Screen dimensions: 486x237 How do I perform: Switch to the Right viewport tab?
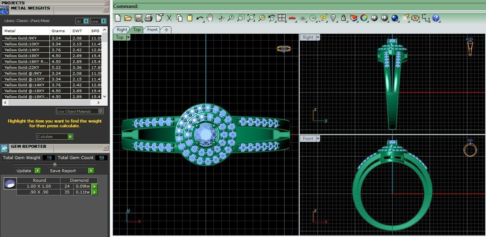coord(122,30)
